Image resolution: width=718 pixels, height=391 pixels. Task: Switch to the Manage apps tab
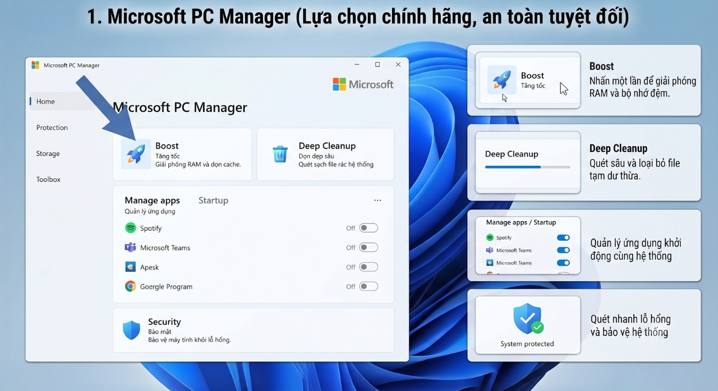[152, 201]
